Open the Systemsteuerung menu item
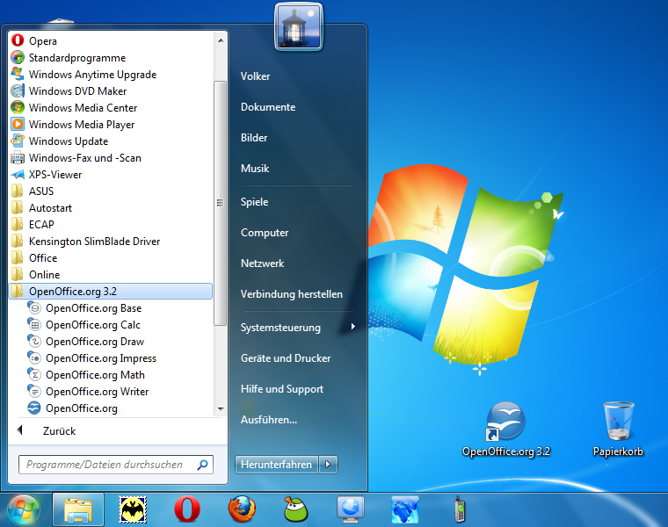The image size is (668, 527). click(x=280, y=328)
